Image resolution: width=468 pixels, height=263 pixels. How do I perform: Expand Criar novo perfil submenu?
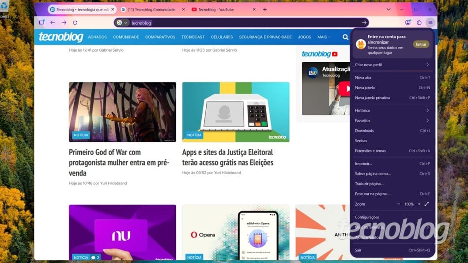[x=392, y=65]
